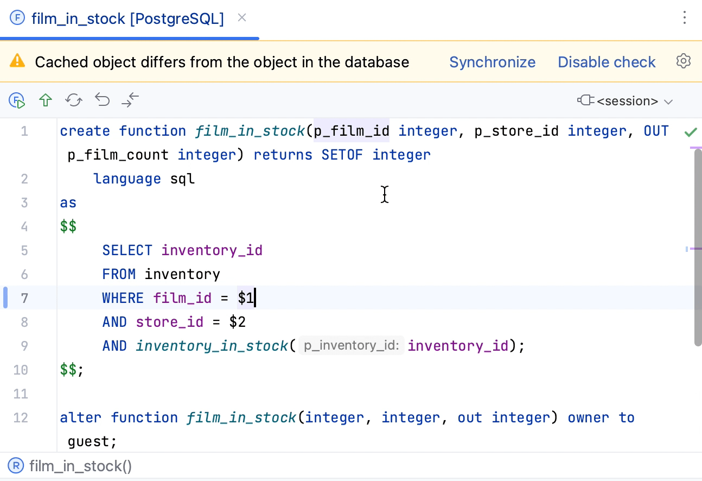Click line number 7 in the gutter

(x=24, y=298)
